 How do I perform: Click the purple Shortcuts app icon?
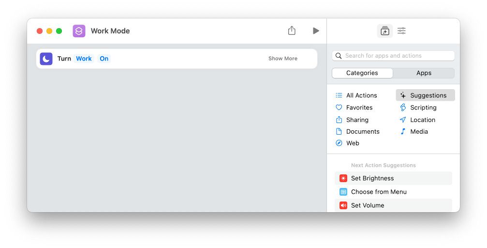(79, 31)
